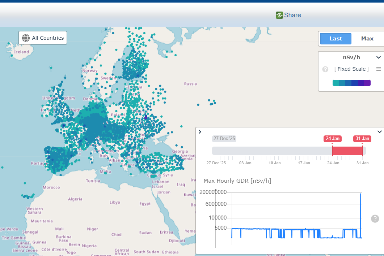Switch to the Last values view
This screenshot has height=256, width=384.
(336, 39)
